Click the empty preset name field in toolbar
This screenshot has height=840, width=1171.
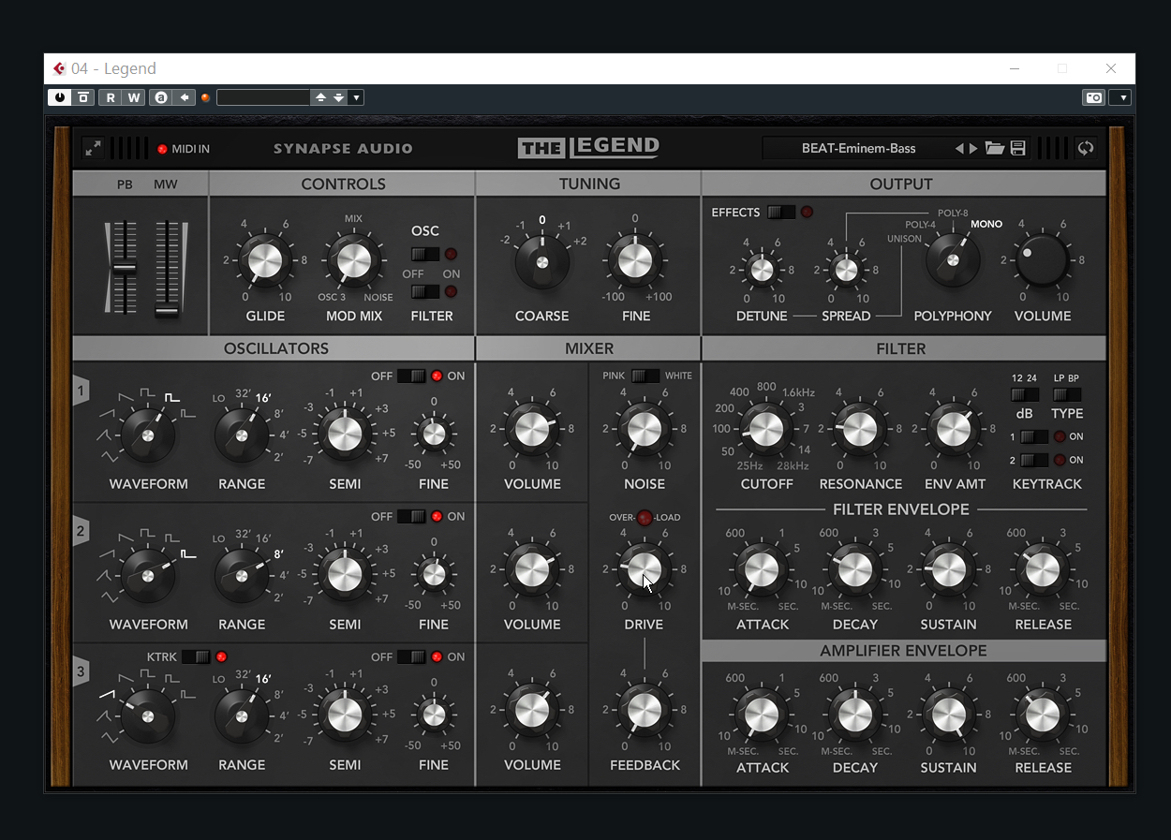[263, 97]
